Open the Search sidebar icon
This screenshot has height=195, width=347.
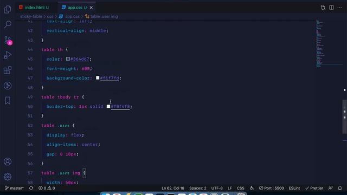click(8, 24)
